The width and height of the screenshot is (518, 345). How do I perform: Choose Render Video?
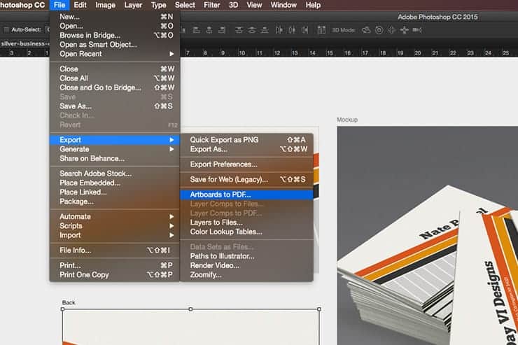click(246, 265)
